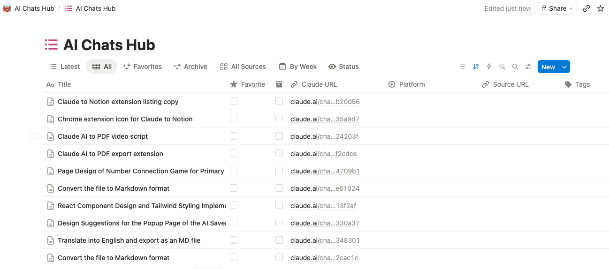Copy page link via chain icon
The image size is (609, 269).
pos(586,8)
